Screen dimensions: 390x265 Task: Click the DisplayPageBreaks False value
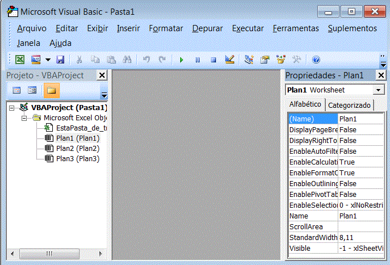pyautogui.click(x=361, y=129)
